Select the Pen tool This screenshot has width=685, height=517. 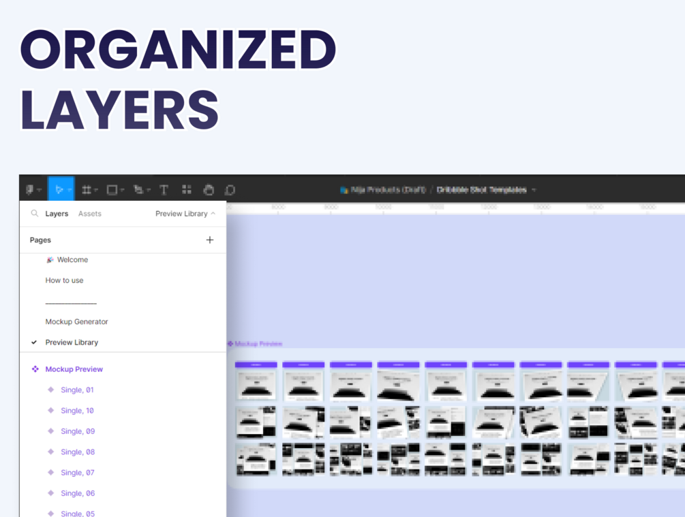pos(138,189)
